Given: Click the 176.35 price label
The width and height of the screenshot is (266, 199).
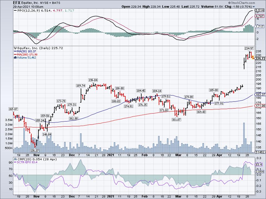Looking at the screenshot, I should tap(143, 105).
